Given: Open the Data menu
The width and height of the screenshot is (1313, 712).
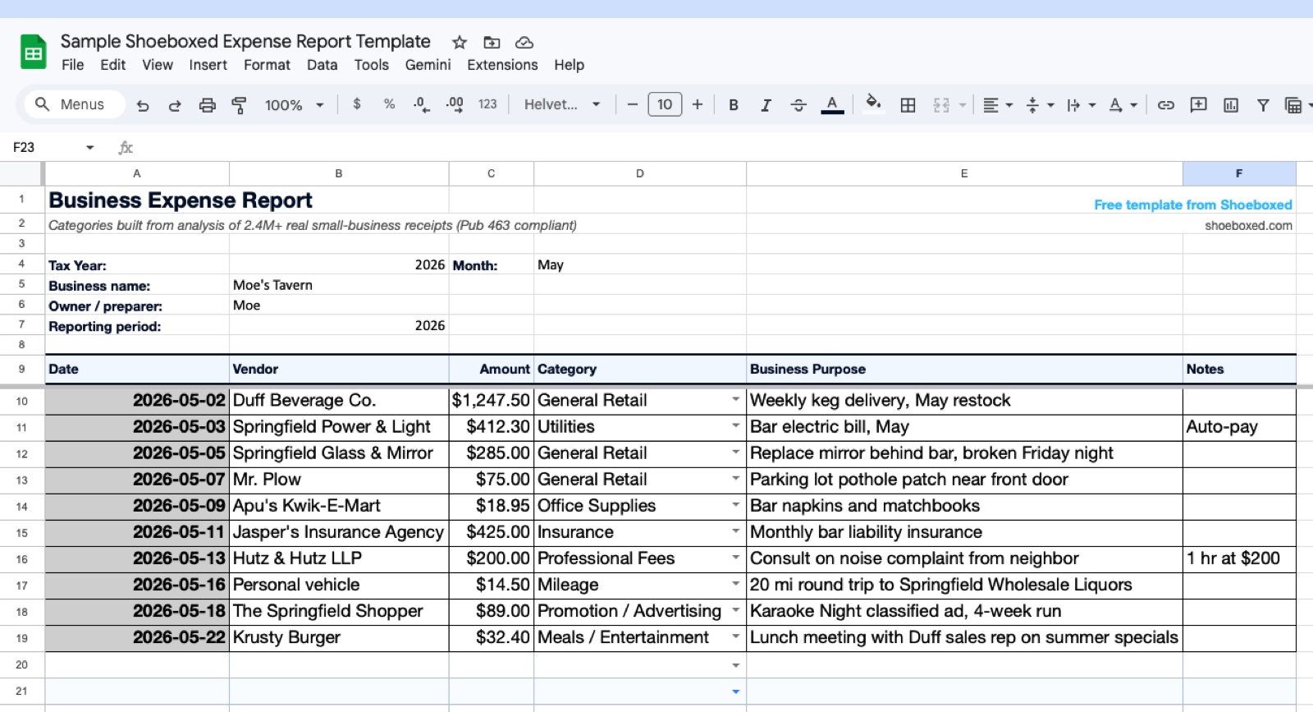Looking at the screenshot, I should [x=323, y=65].
